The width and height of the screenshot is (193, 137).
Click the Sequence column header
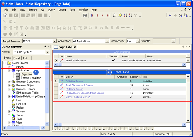[135, 77]
